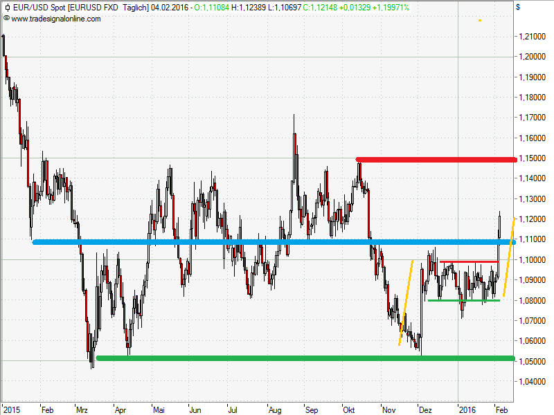554x415 pixels.
Task: Click the 1,14000 price axis label
Action: tap(532, 178)
